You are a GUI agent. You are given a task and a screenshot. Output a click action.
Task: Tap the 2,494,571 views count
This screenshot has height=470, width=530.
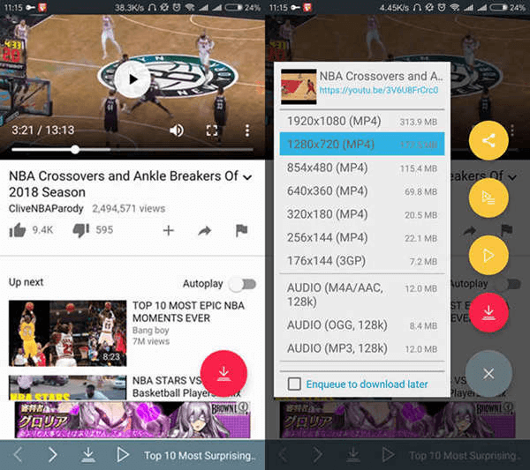[x=129, y=208]
